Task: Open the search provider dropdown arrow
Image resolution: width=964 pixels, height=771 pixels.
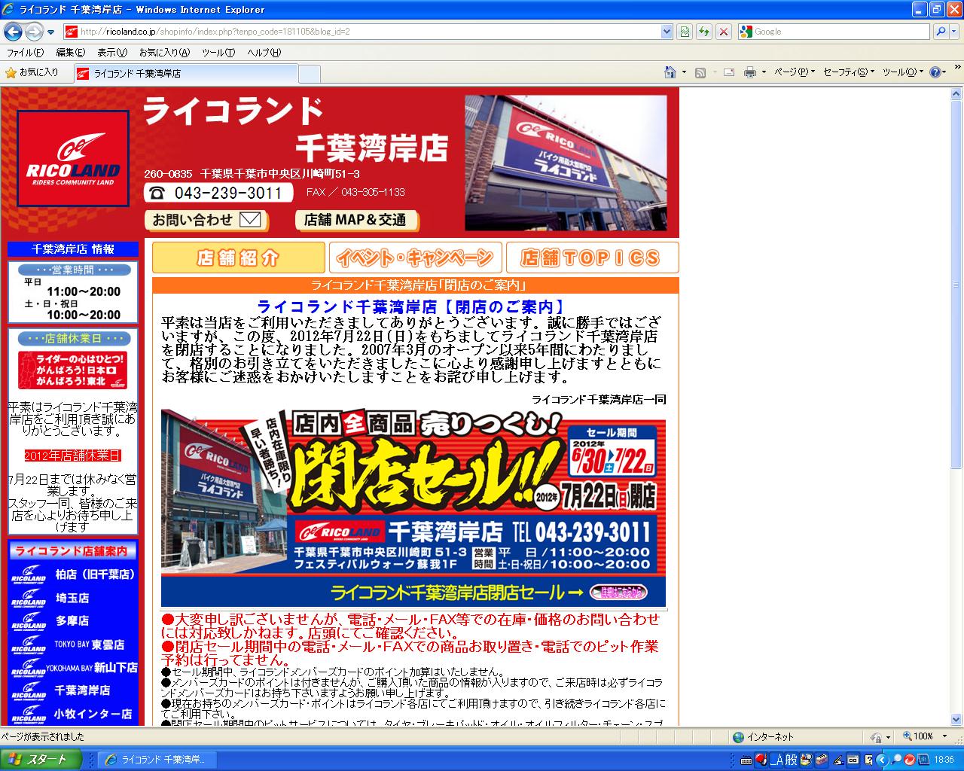Action: tap(954, 32)
